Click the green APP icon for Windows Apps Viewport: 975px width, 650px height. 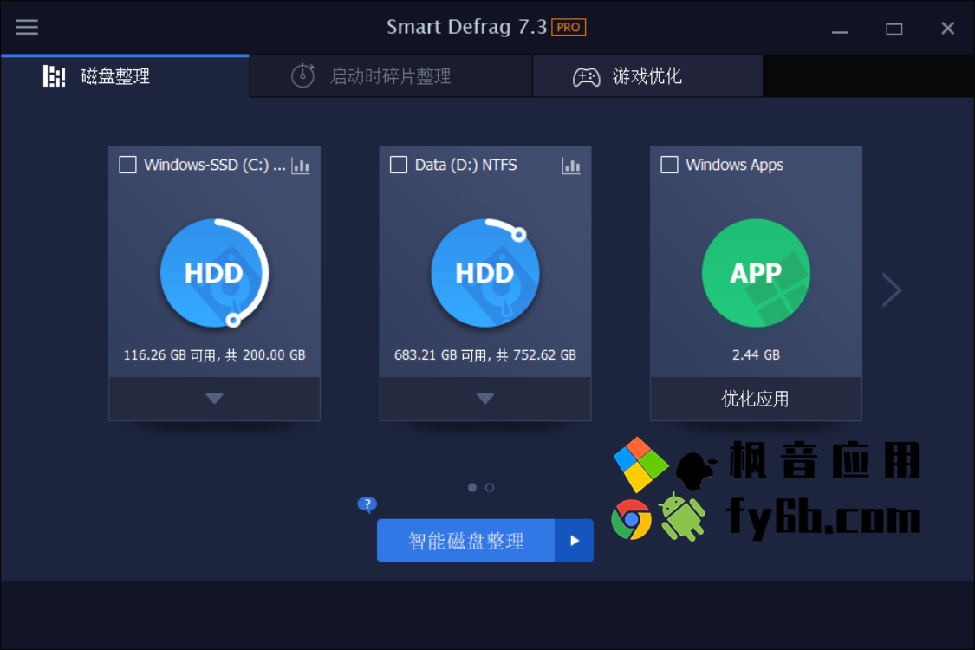coord(756,272)
